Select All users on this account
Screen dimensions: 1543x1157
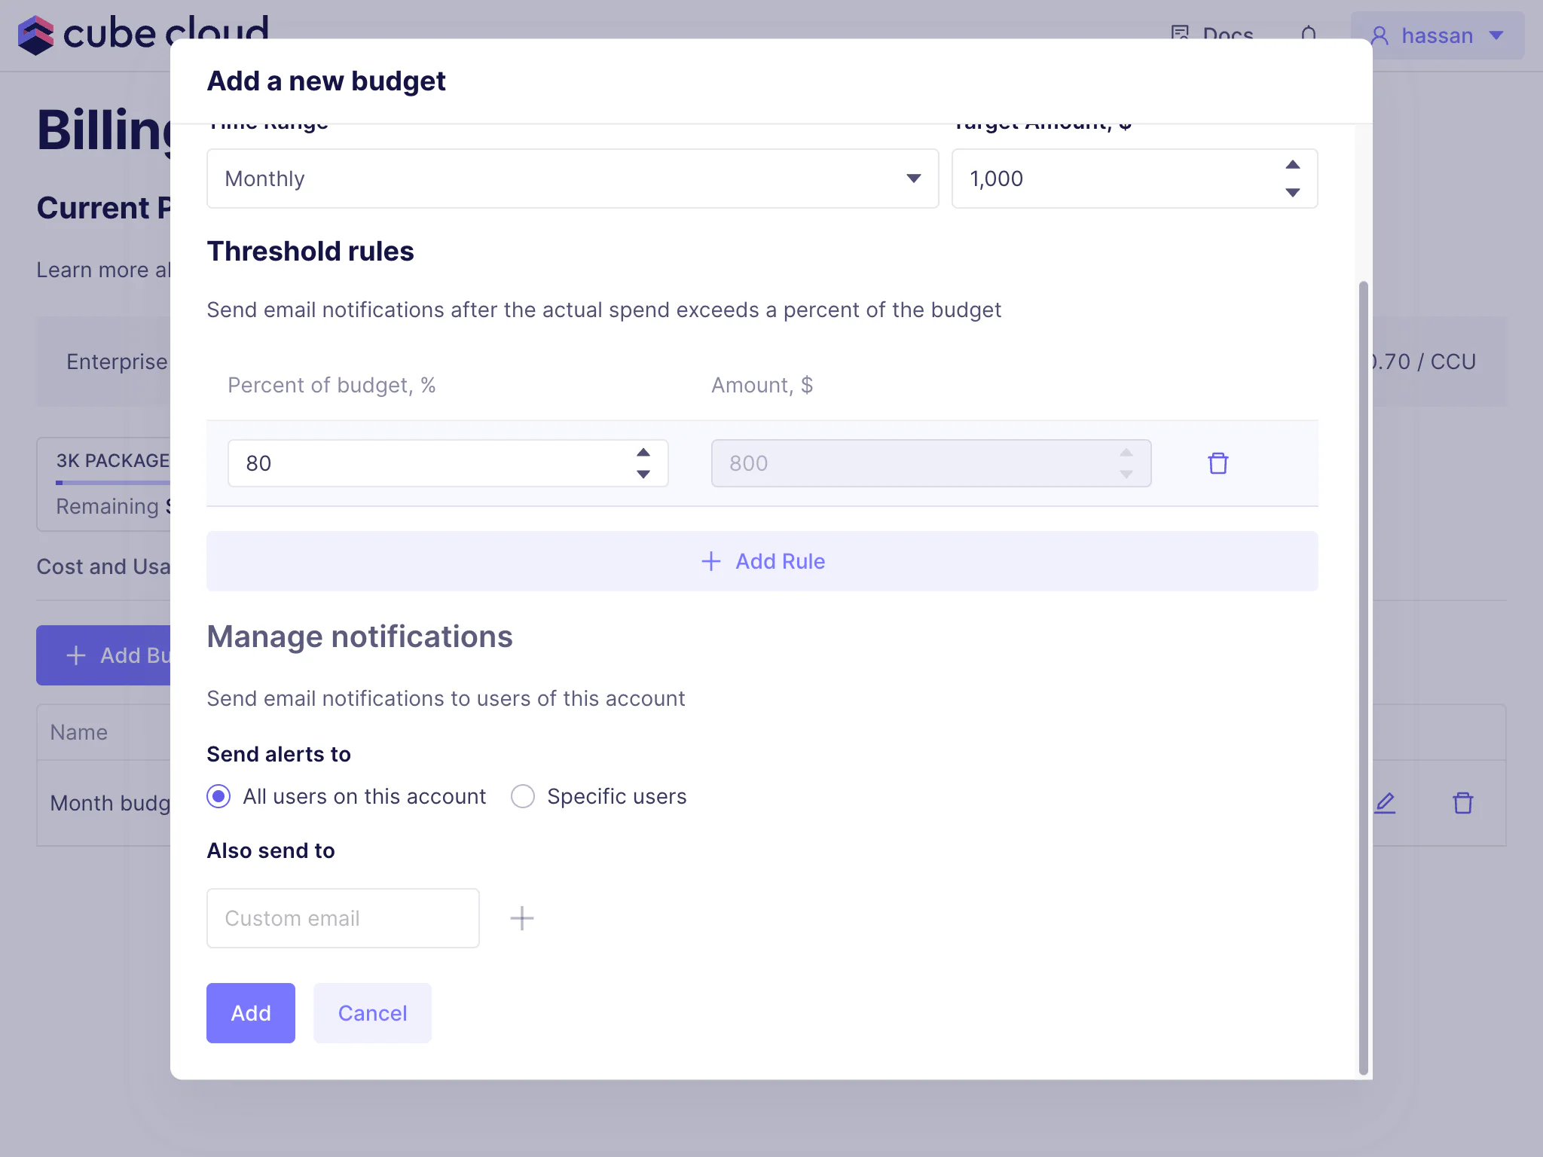click(218, 796)
